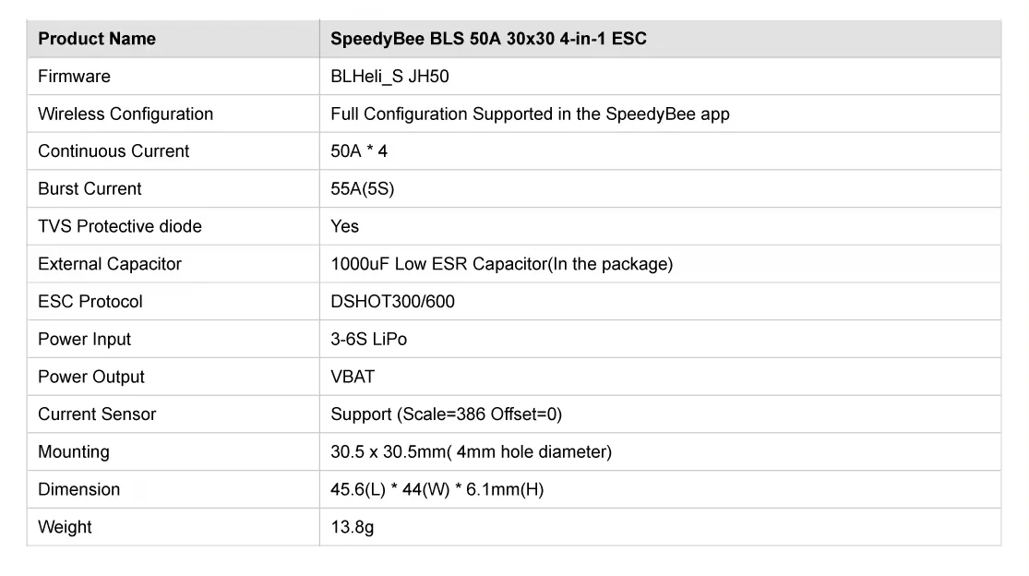Click the Continuous Current label
The image size is (1029, 576).
(114, 151)
